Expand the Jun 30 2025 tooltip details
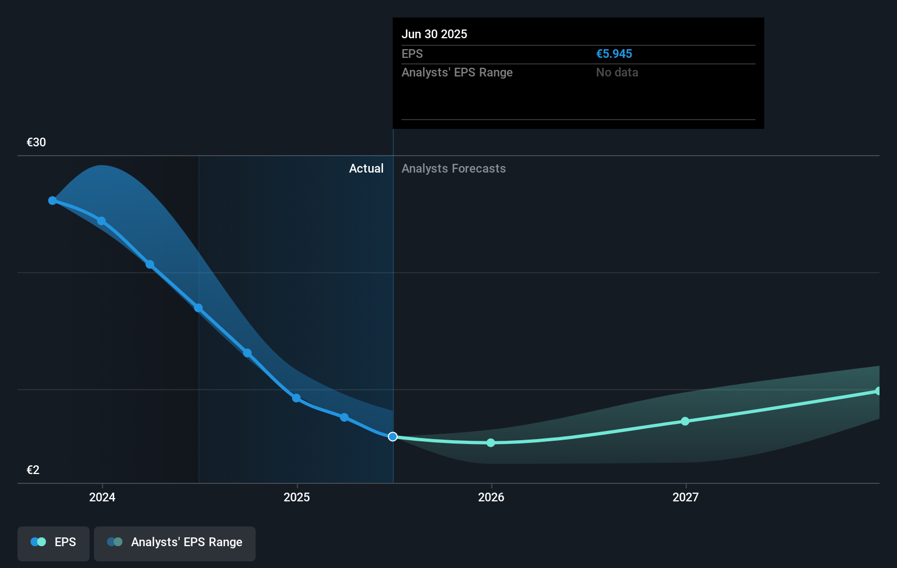 (577, 73)
